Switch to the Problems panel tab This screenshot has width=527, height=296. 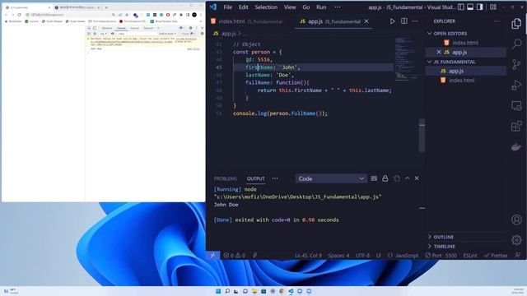(x=225, y=178)
